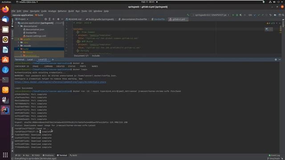Open the Event Log
Image resolution: width=285 pixels, height=160 pixels.
[274, 155]
